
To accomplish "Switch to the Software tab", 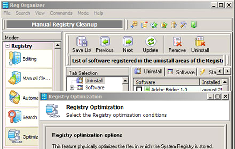I will point(181,72).
